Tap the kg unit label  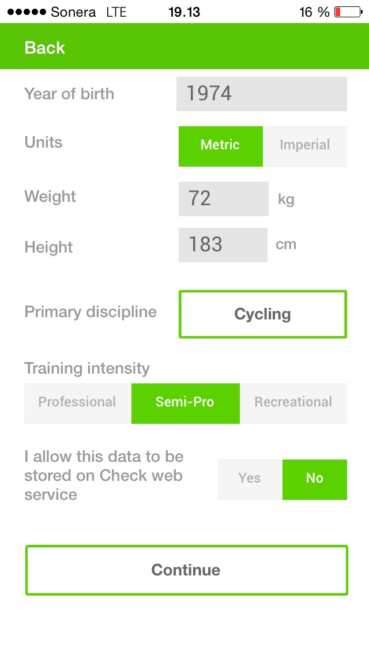click(x=286, y=199)
